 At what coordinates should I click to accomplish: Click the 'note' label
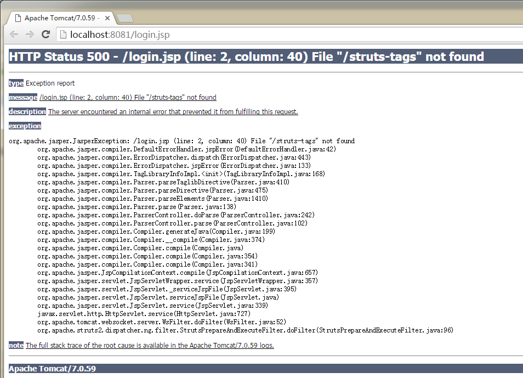[16, 345]
